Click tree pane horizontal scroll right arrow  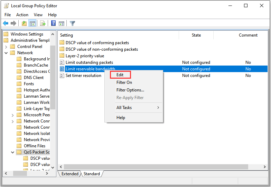pos(47,173)
